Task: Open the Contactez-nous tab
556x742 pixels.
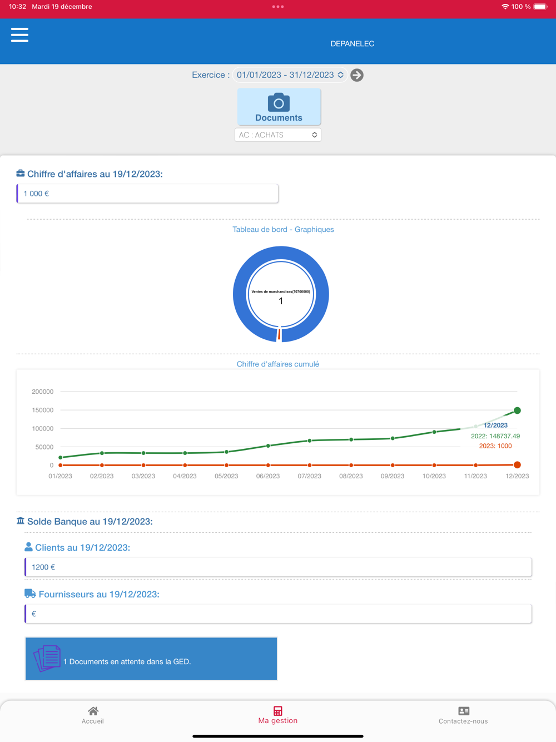Action: tap(463, 715)
